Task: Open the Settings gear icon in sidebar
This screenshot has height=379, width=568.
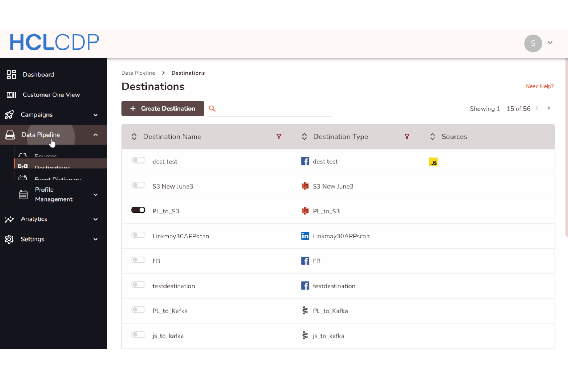Action: [x=9, y=239]
